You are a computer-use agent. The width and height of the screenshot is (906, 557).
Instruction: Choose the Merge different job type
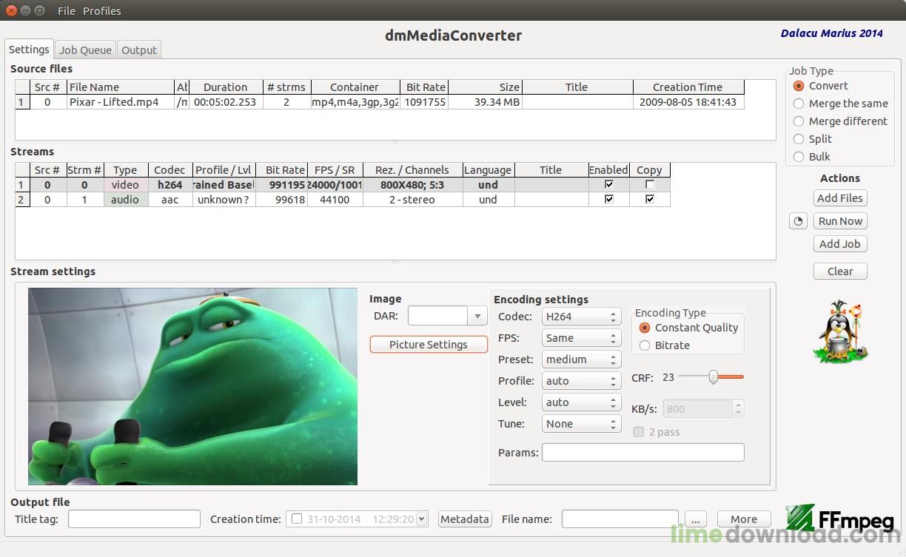799,121
